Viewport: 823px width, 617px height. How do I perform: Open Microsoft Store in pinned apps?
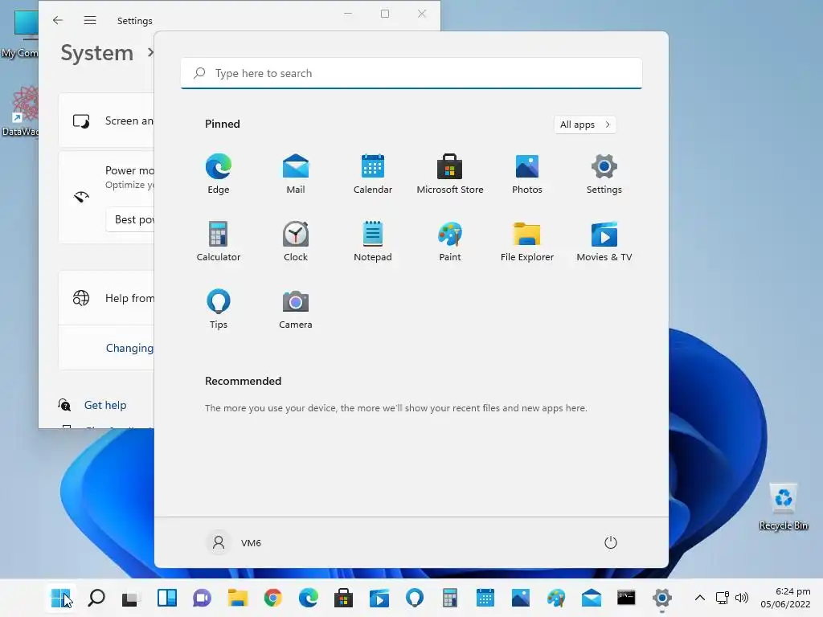[x=450, y=174]
